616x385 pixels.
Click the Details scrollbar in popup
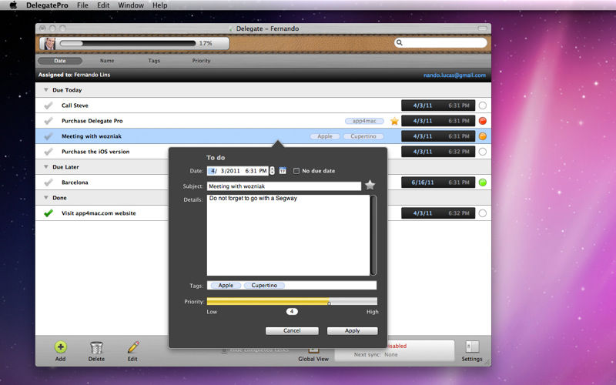click(x=373, y=236)
